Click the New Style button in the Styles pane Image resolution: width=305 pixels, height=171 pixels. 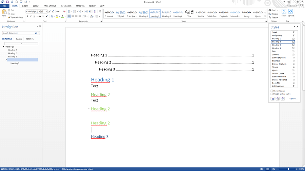coord(272,99)
